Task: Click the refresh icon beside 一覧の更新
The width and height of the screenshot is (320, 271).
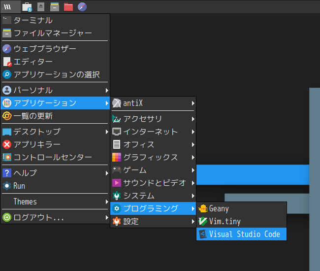Action: (7, 116)
